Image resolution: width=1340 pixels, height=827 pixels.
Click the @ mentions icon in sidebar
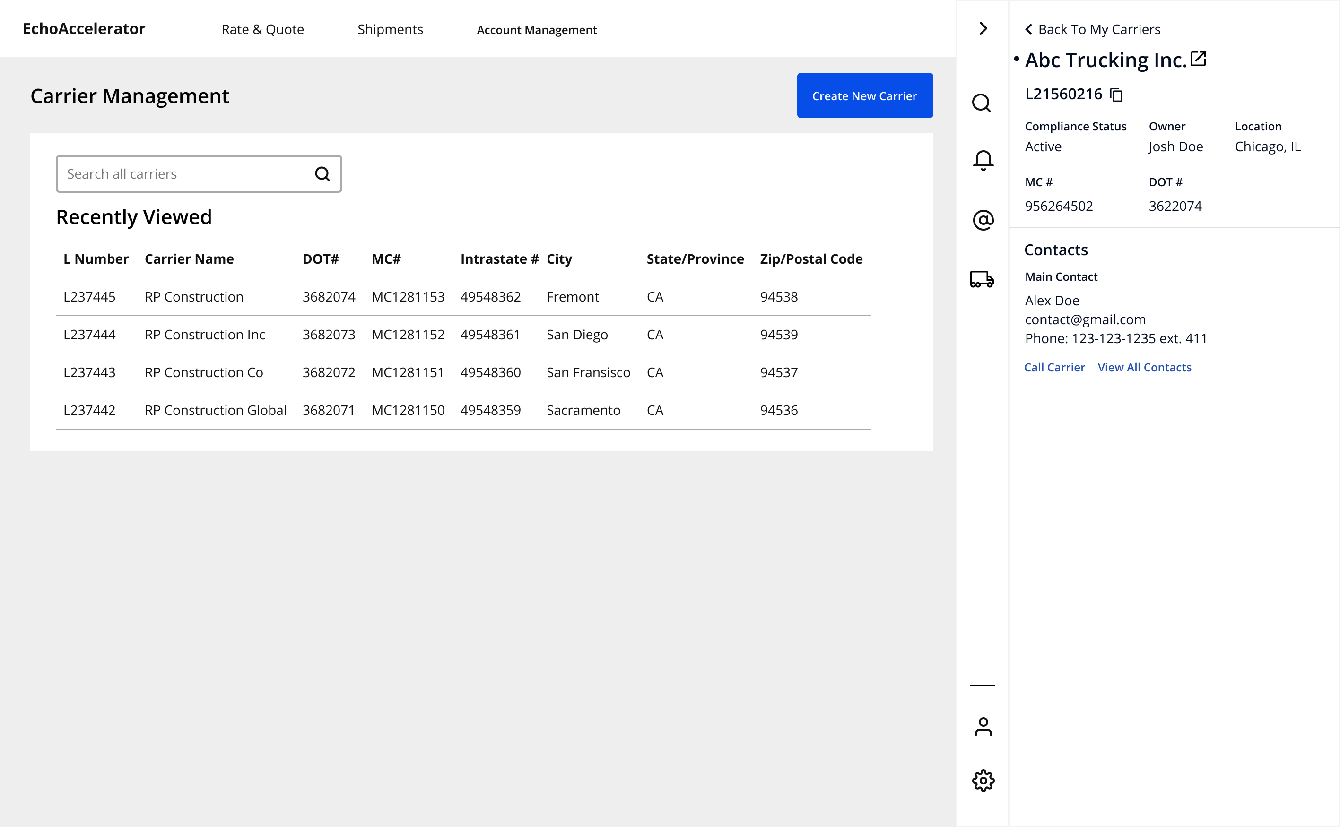(983, 220)
